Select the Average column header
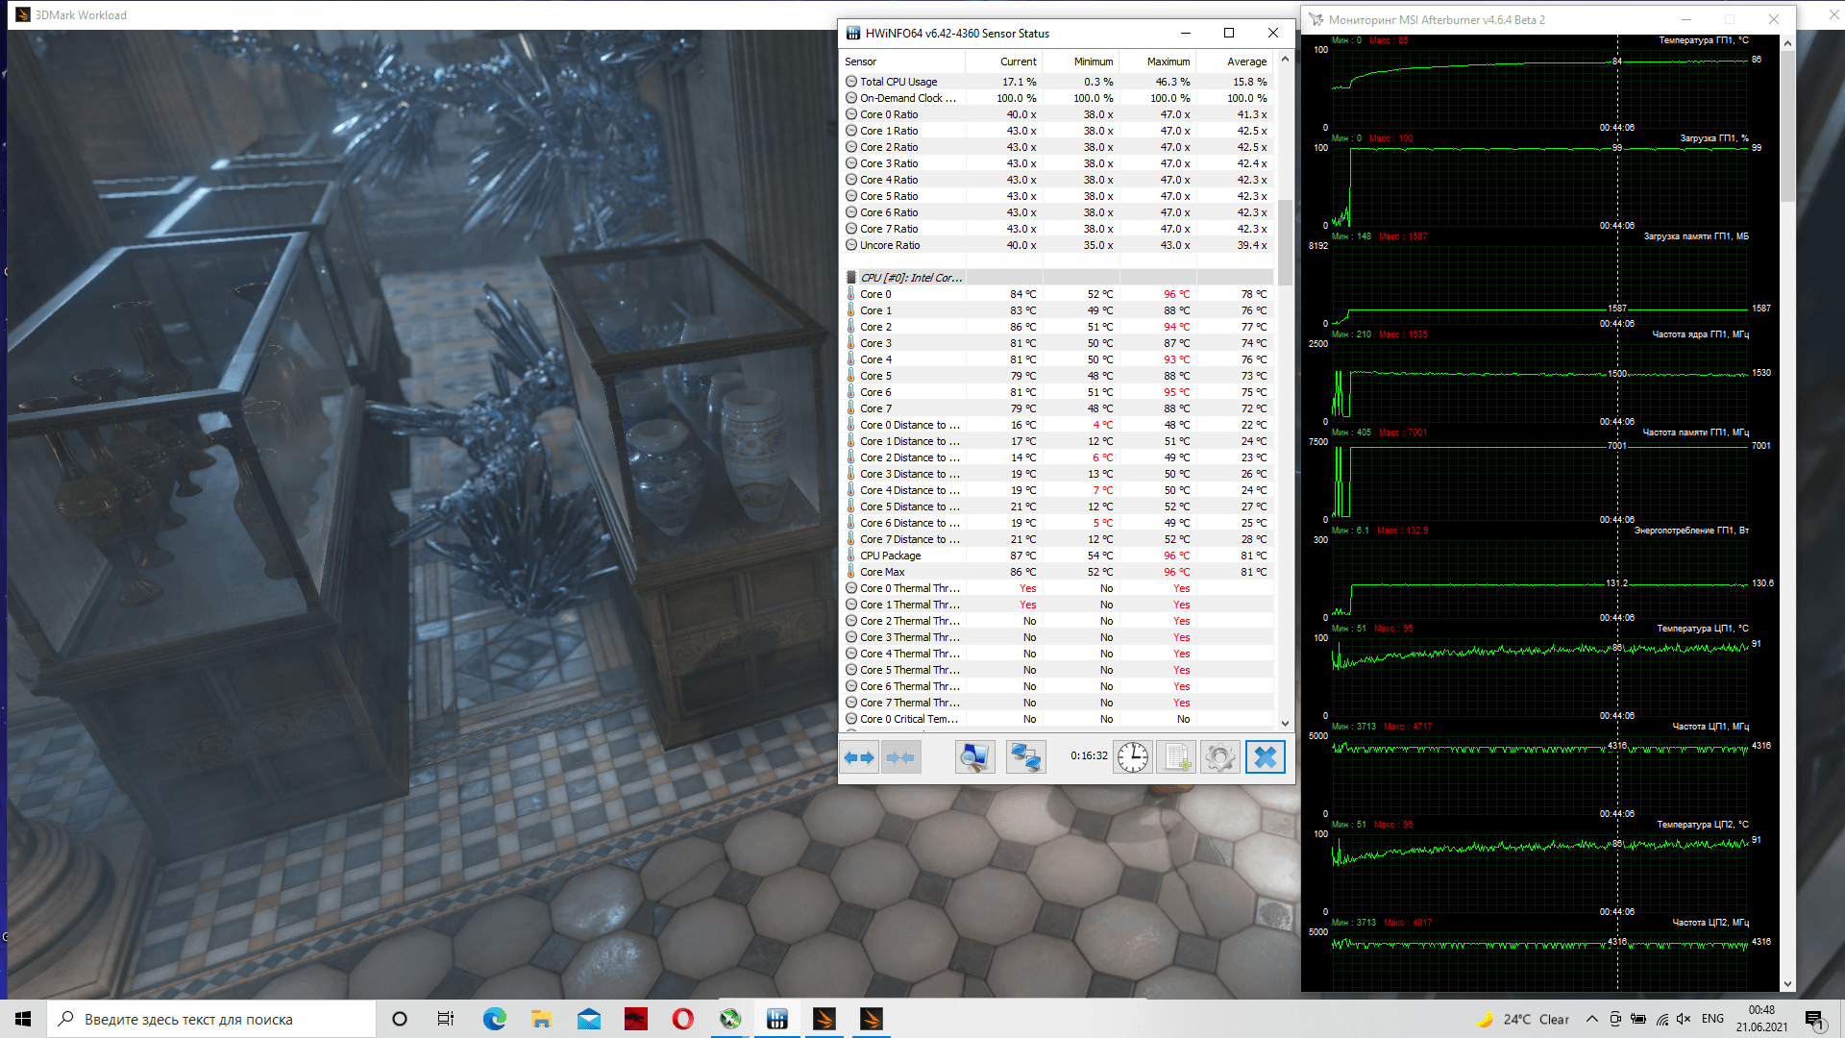 click(1246, 62)
